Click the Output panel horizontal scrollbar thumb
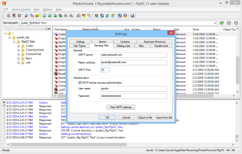This screenshot has width=242, height=154. [x=68, y=145]
